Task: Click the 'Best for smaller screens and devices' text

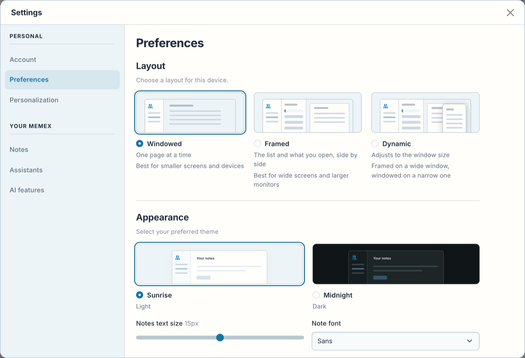Action: [x=190, y=166]
